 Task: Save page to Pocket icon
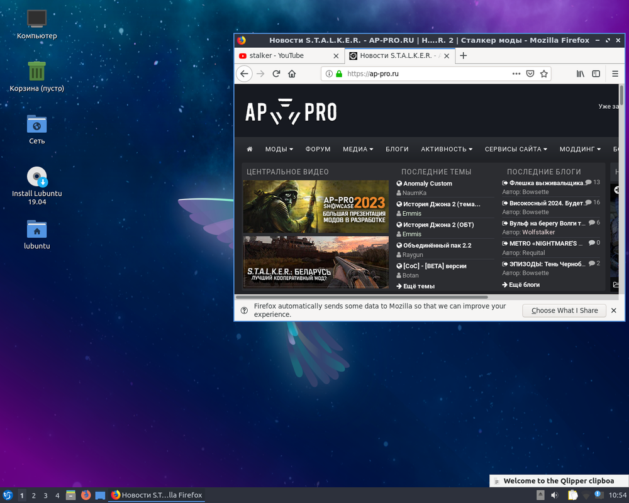coord(530,74)
